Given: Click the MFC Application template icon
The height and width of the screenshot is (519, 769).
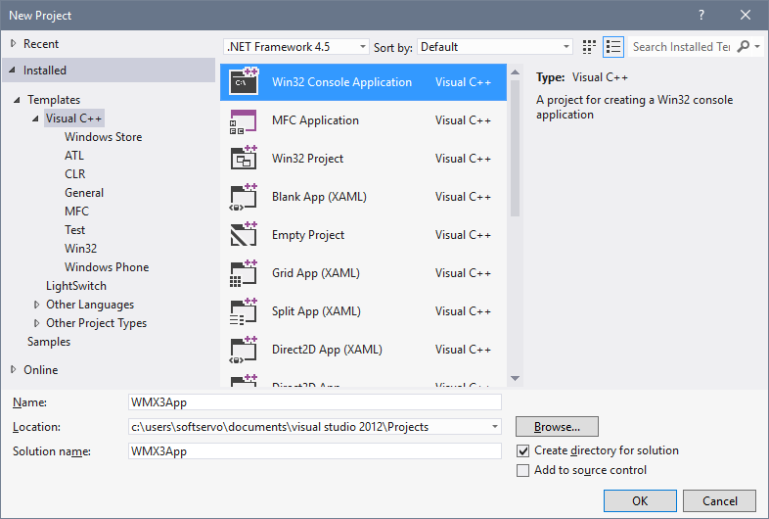Looking at the screenshot, I should coord(244,120).
